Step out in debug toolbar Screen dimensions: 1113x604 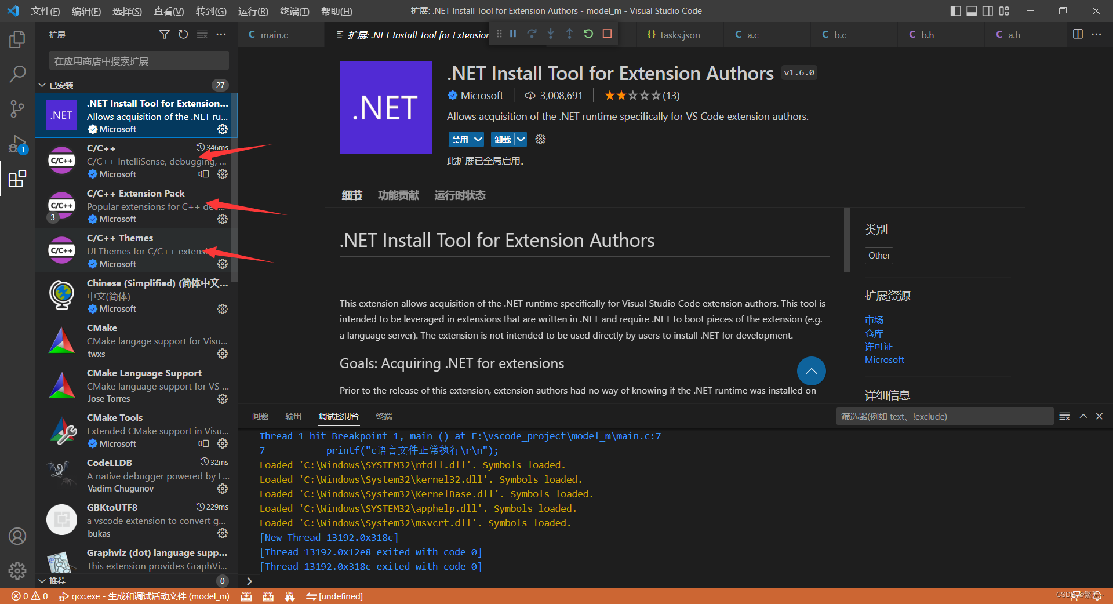pos(569,34)
